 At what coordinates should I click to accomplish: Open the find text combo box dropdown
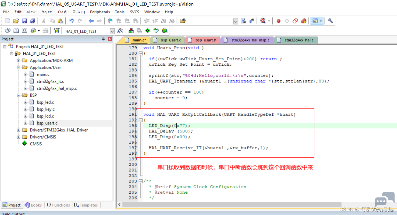(x=236, y=21)
